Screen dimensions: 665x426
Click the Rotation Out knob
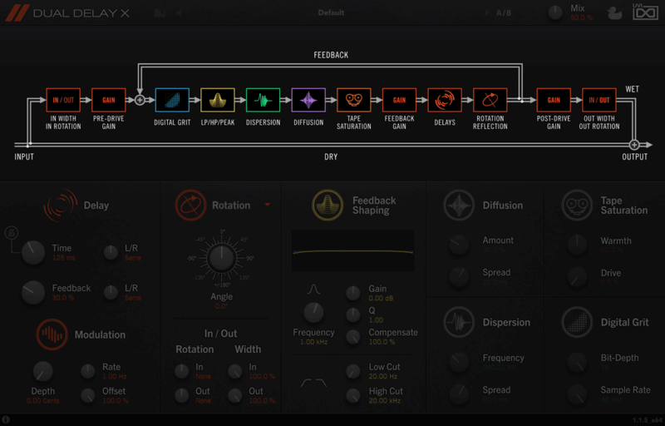pyautogui.click(x=181, y=395)
